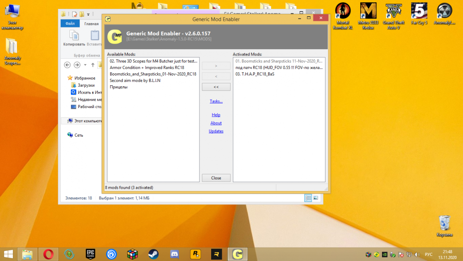Switch to thumbnail view in Explorer status bar

click(316, 198)
